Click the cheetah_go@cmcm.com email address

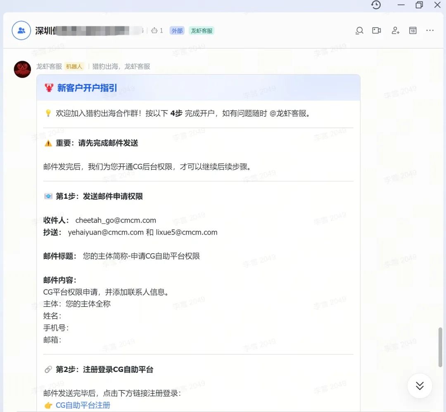coord(116,220)
